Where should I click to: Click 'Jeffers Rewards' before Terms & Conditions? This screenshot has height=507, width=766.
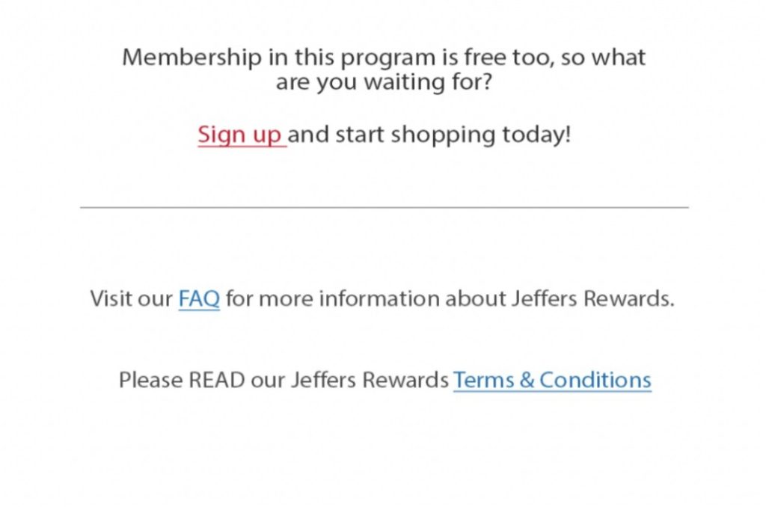pos(370,380)
